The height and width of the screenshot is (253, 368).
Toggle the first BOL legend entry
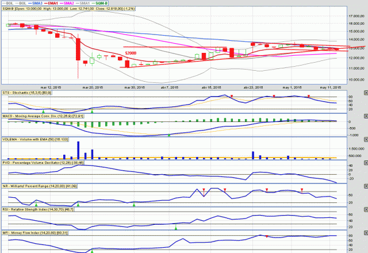7,3
